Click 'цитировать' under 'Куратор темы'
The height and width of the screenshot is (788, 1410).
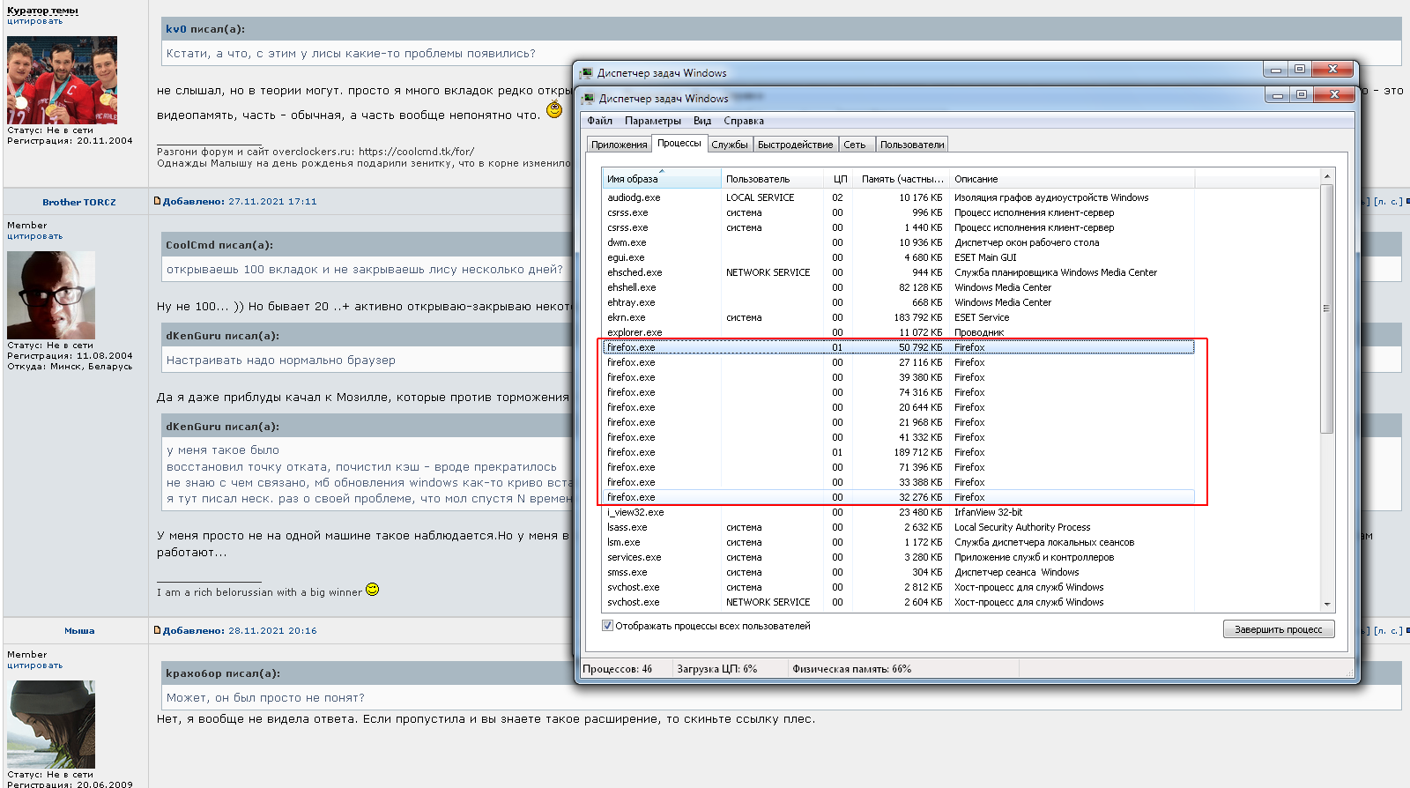[x=35, y=21]
